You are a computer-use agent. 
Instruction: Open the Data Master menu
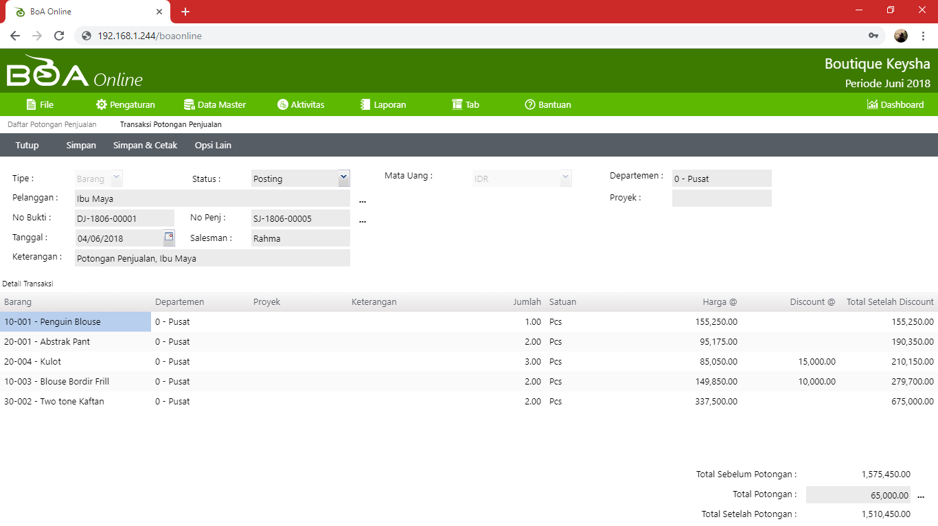point(214,104)
